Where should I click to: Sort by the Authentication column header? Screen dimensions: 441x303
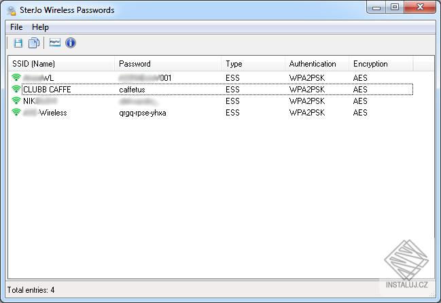(x=317, y=64)
